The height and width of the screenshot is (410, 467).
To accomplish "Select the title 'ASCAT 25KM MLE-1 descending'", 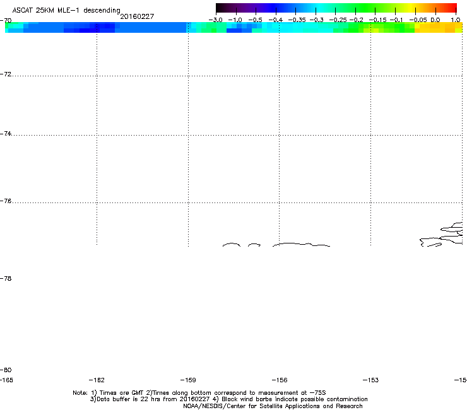I will point(66,10).
